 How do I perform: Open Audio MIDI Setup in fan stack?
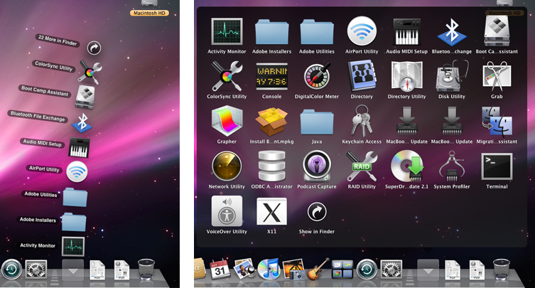[x=79, y=148]
